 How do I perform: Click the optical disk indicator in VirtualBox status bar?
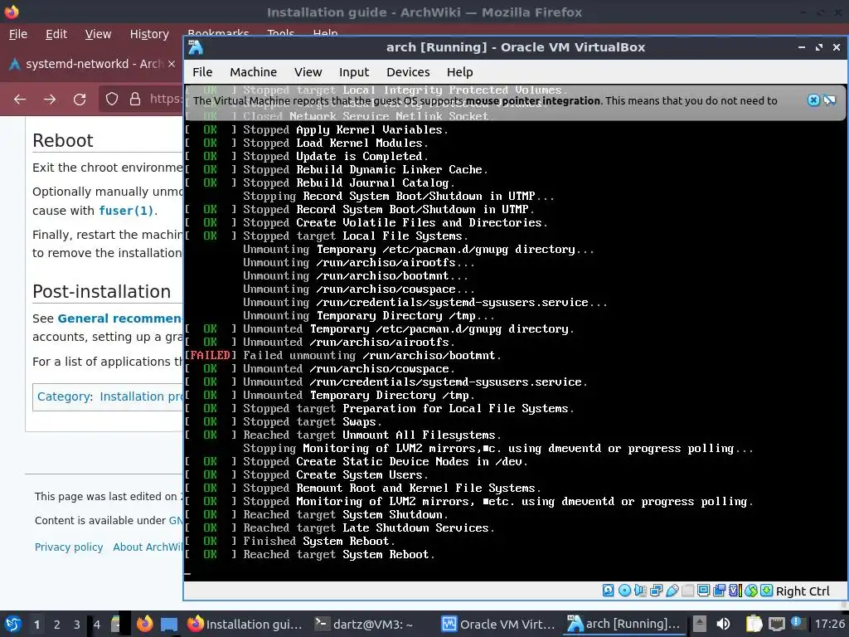pos(624,591)
